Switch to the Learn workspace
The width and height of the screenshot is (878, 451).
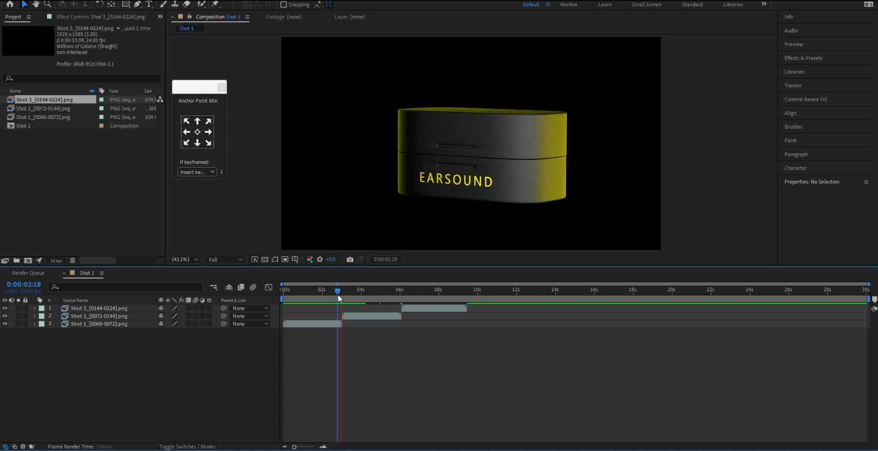(605, 4)
